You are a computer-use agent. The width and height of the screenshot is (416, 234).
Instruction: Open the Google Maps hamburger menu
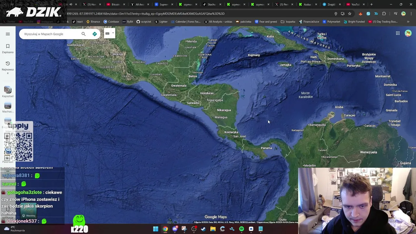tap(8, 34)
